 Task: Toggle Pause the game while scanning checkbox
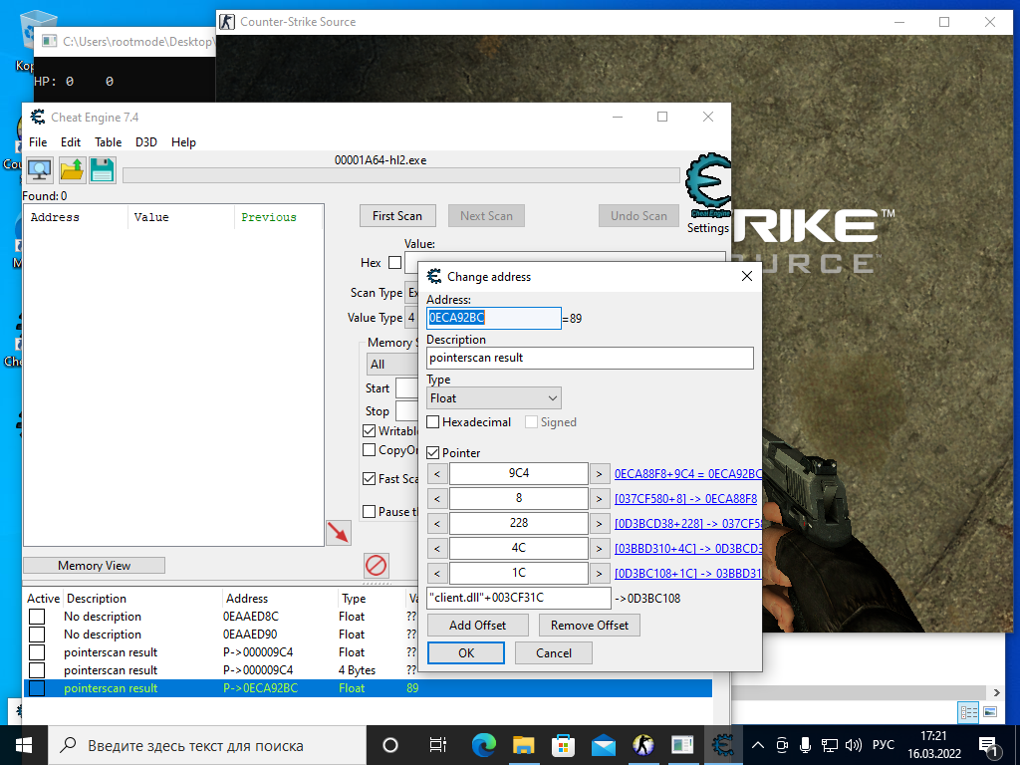click(x=369, y=512)
